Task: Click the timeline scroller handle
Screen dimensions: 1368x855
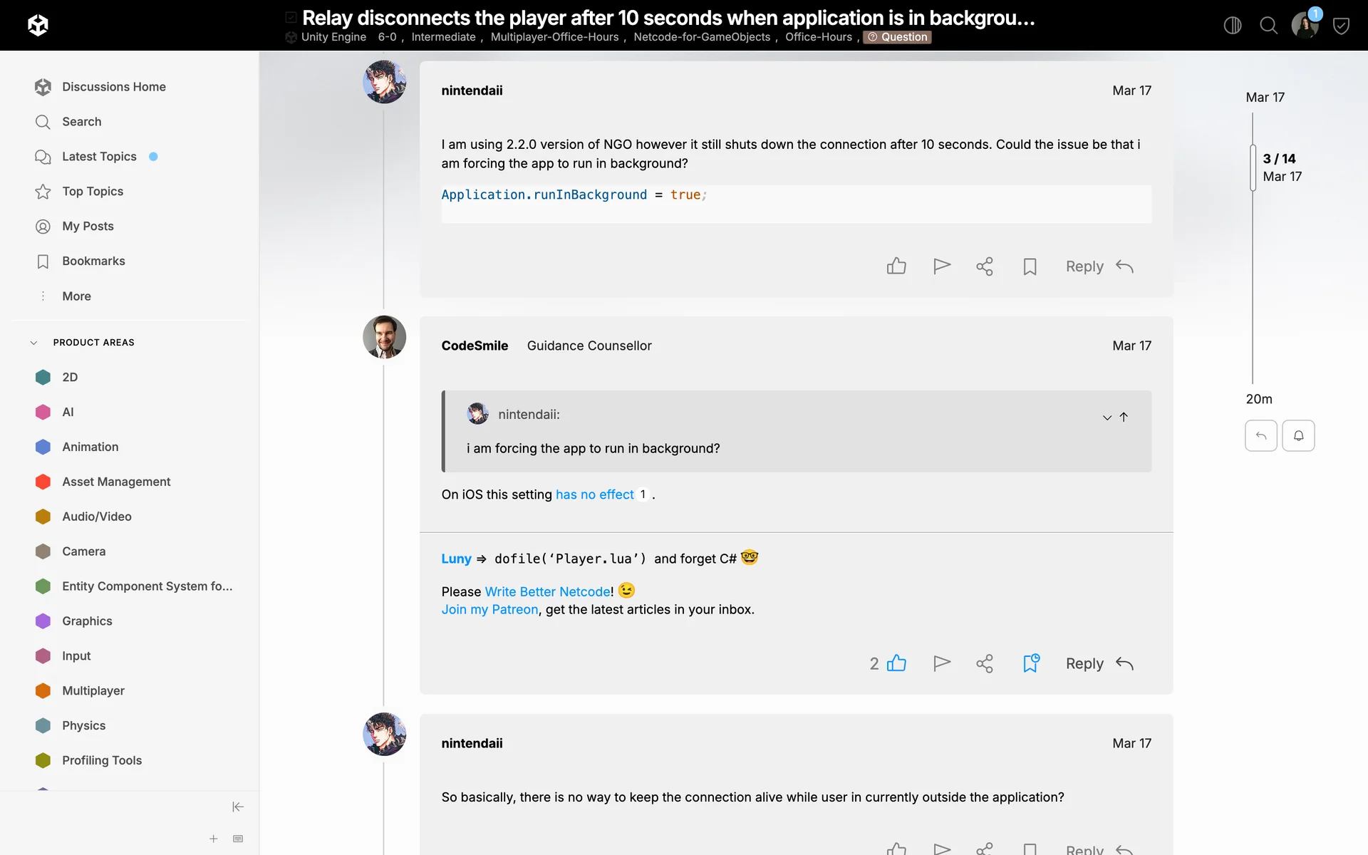Action: pos(1253,168)
